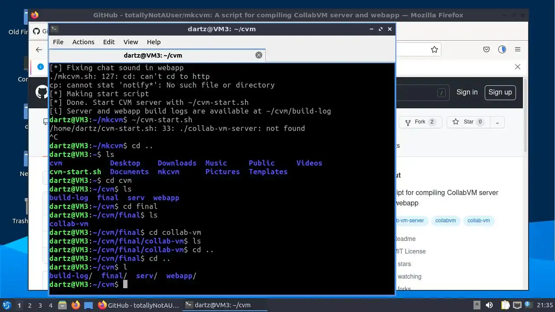555x312 pixels.
Task: Click the GitHub Sign in link
Action: pyautogui.click(x=467, y=92)
